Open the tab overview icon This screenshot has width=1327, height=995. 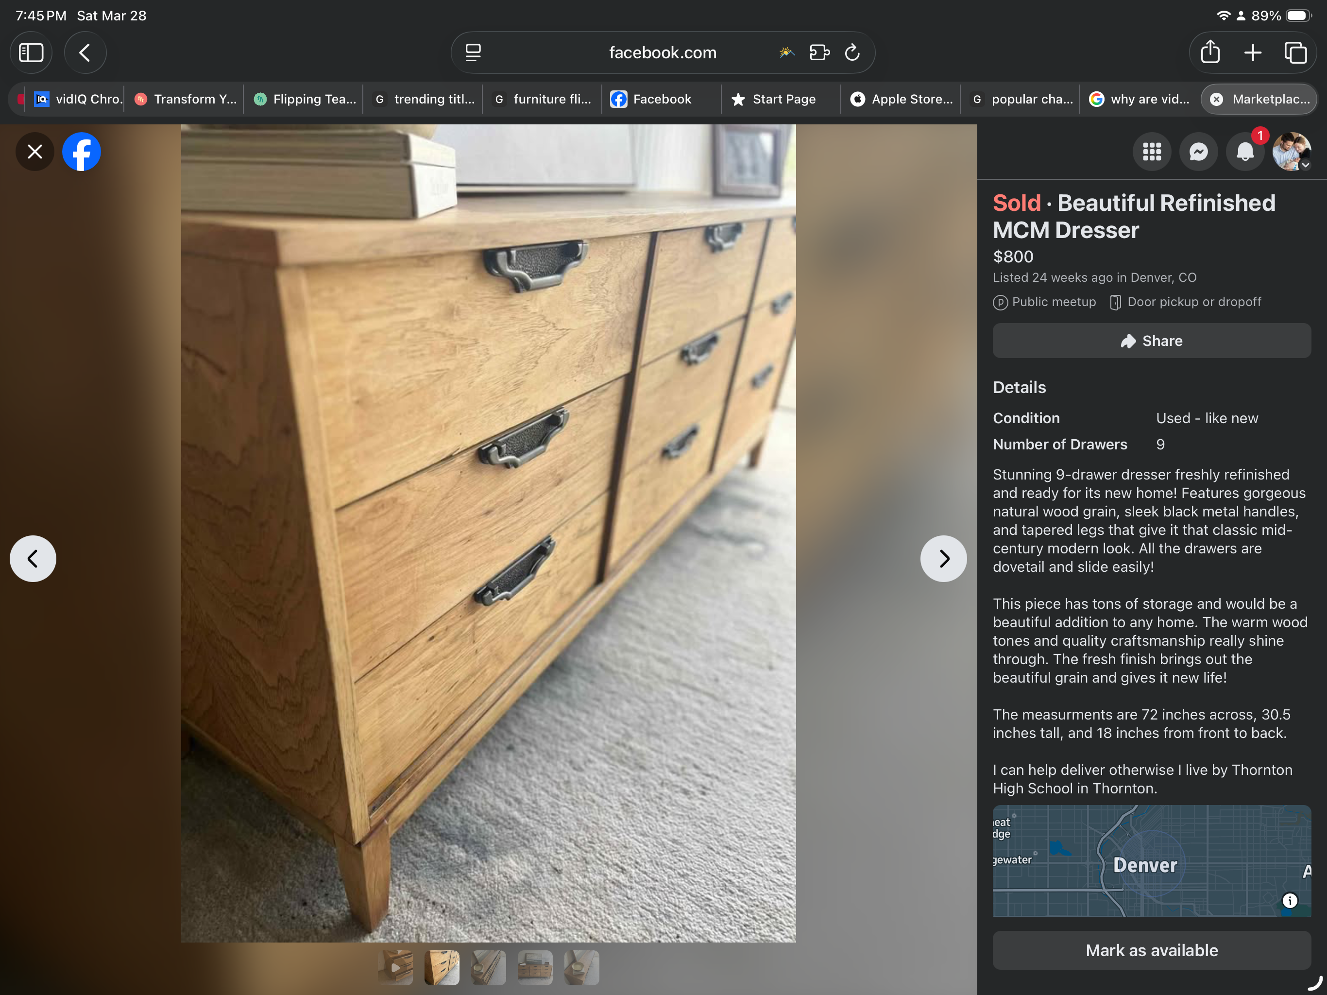(x=1295, y=53)
